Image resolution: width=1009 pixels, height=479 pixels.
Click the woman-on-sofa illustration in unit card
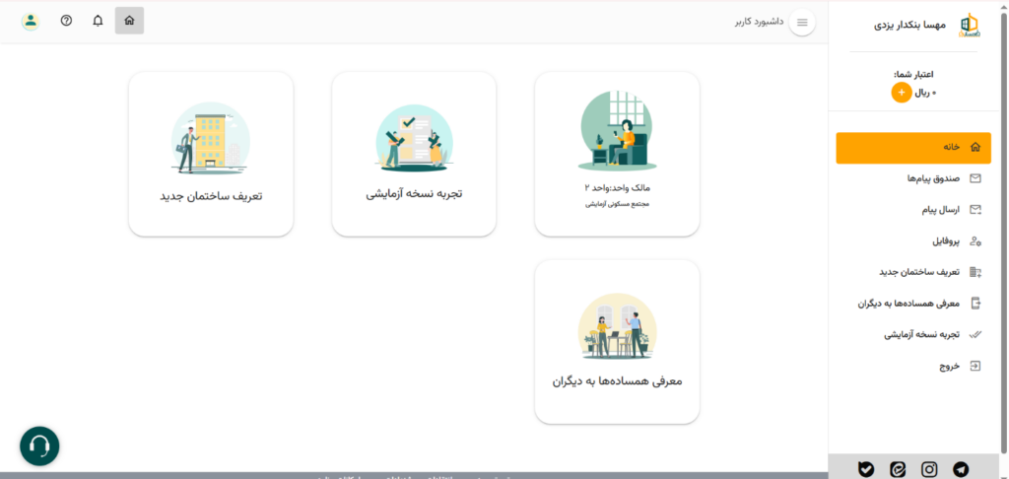coord(617,131)
